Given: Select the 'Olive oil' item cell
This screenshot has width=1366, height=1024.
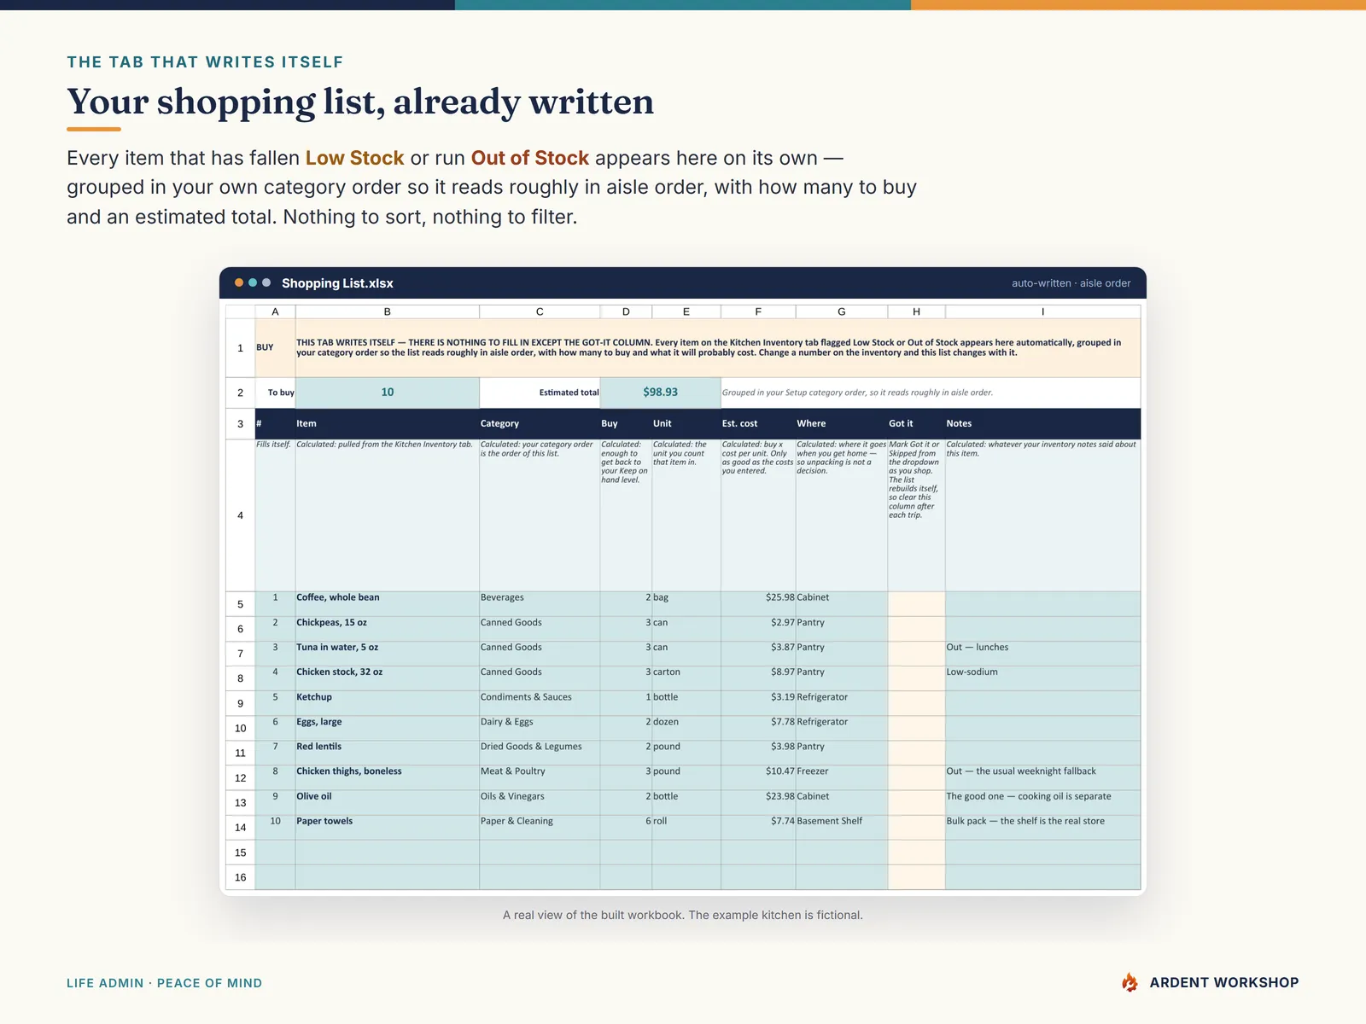Looking at the screenshot, I should tap(388, 803).
